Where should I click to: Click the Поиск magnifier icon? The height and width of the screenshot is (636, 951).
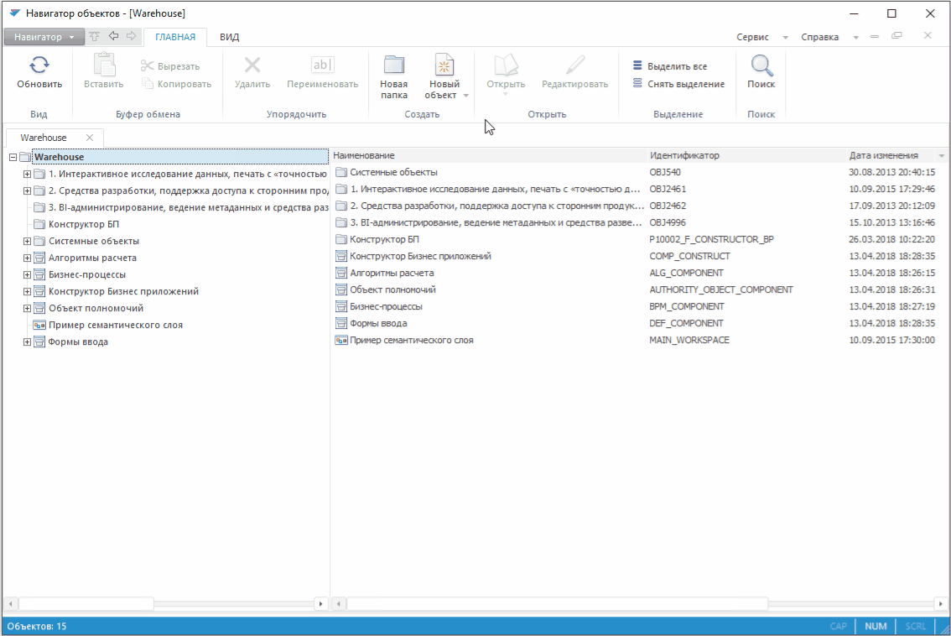click(761, 65)
